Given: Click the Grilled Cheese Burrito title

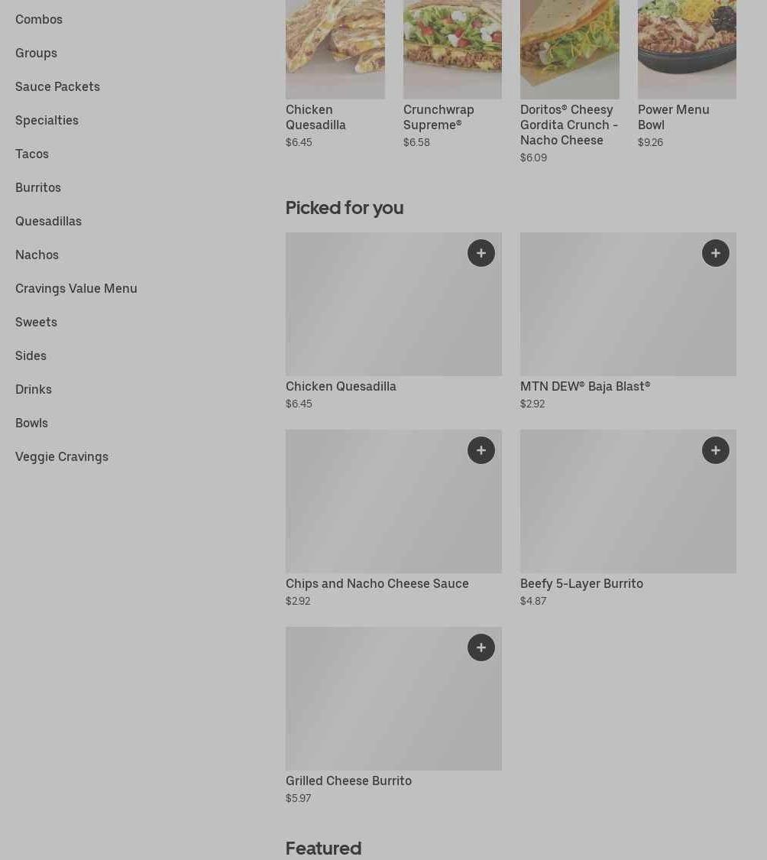Looking at the screenshot, I should [348, 780].
